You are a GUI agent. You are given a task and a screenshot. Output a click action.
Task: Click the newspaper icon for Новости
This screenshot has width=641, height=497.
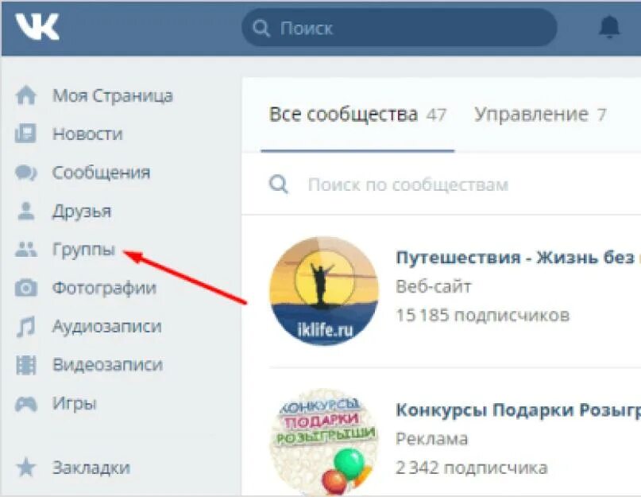click(25, 134)
